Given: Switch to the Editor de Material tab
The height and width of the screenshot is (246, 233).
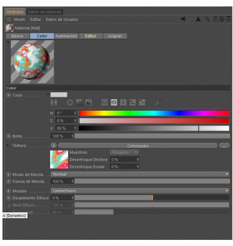Looking at the screenshot, I should pos(44,12).
